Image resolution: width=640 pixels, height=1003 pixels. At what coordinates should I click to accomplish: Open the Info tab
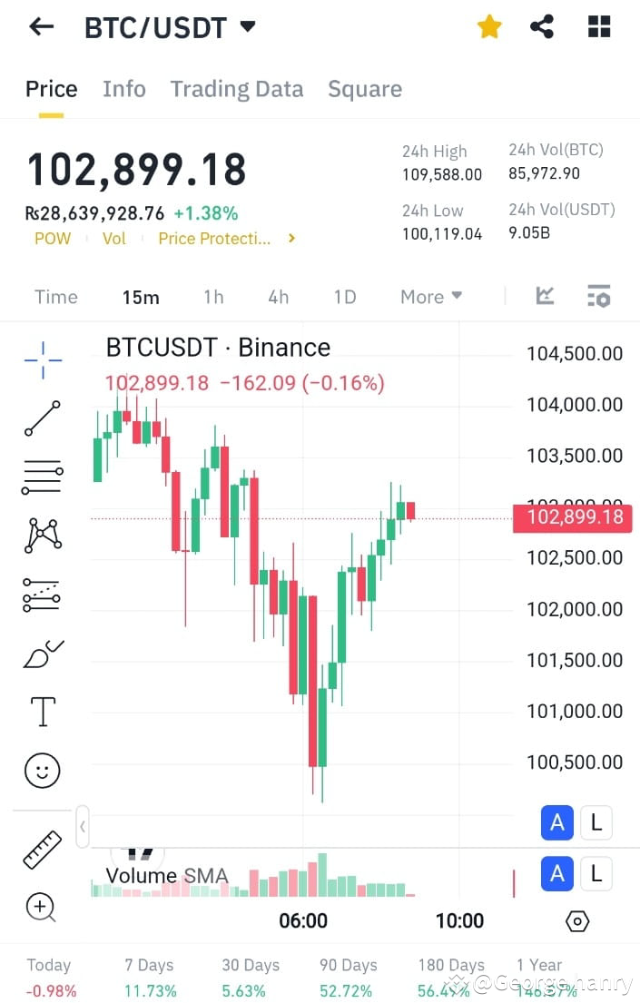(x=124, y=88)
